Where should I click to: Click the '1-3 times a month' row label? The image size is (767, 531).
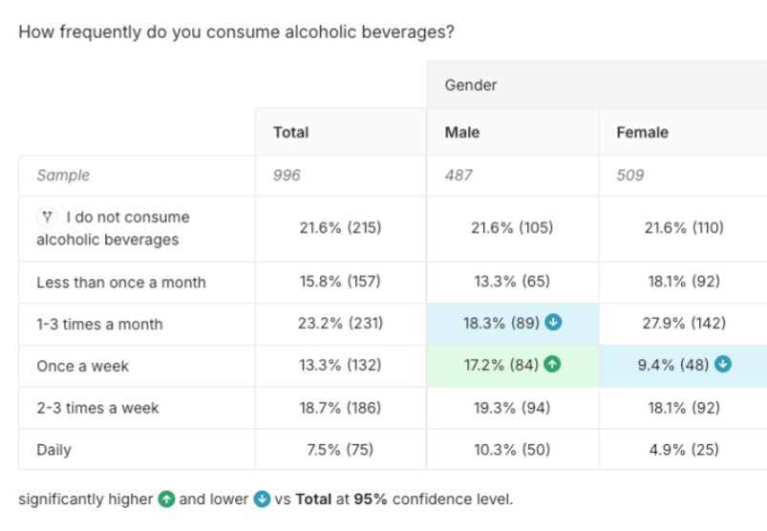tap(99, 324)
